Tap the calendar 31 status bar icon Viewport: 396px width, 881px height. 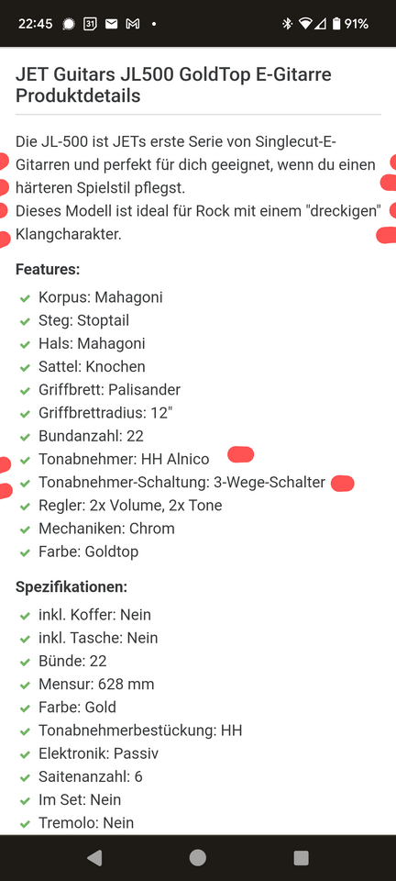tap(90, 24)
